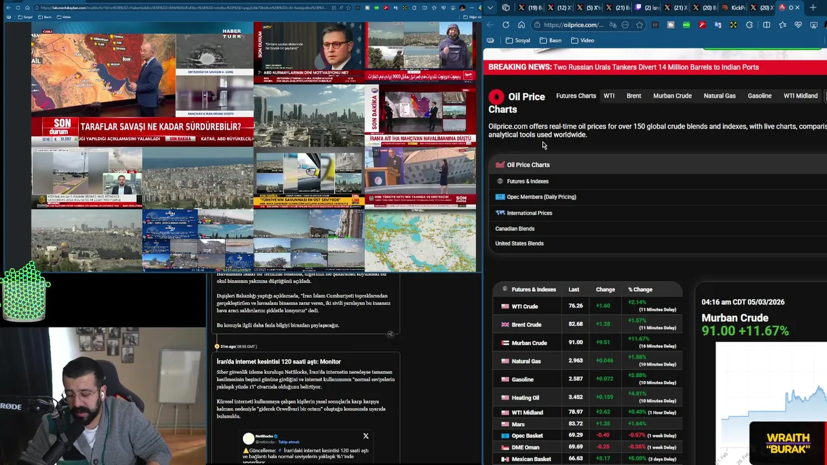The height and width of the screenshot is (465, 827).
Task: Open the Extensions puzzle icon in right browser
Action: point(749,25)
